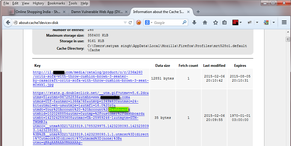The height and width of the screenshot is (146, 291).
Task: Switch to Online Shopping India tab
Action: pos(37,12)
